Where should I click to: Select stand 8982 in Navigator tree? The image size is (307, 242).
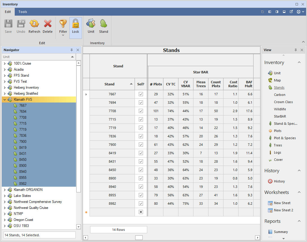coord(23,184)
